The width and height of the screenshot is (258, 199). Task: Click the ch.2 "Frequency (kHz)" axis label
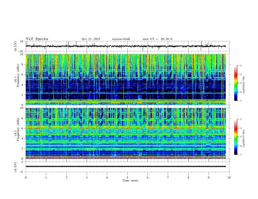click(18, 129)
